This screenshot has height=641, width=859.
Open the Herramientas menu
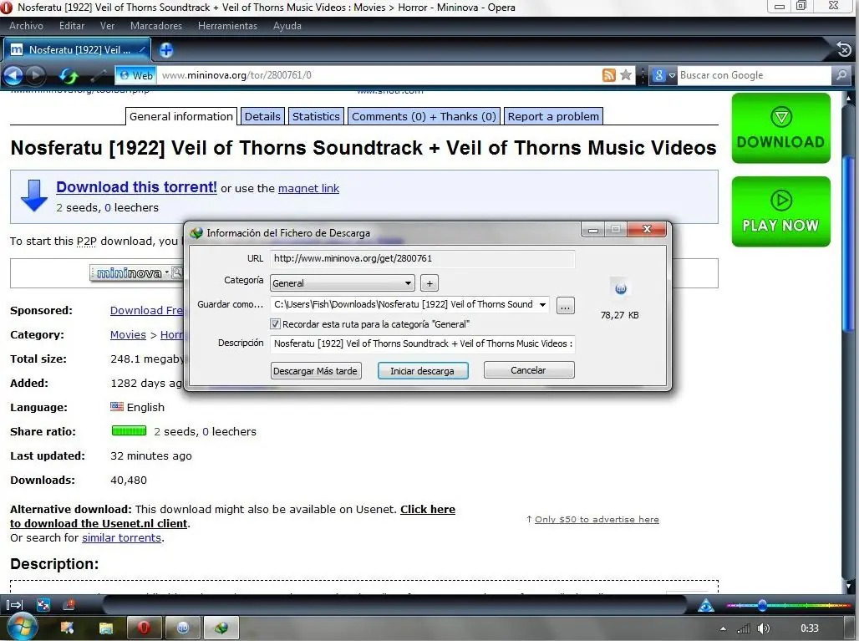[227, 26]
